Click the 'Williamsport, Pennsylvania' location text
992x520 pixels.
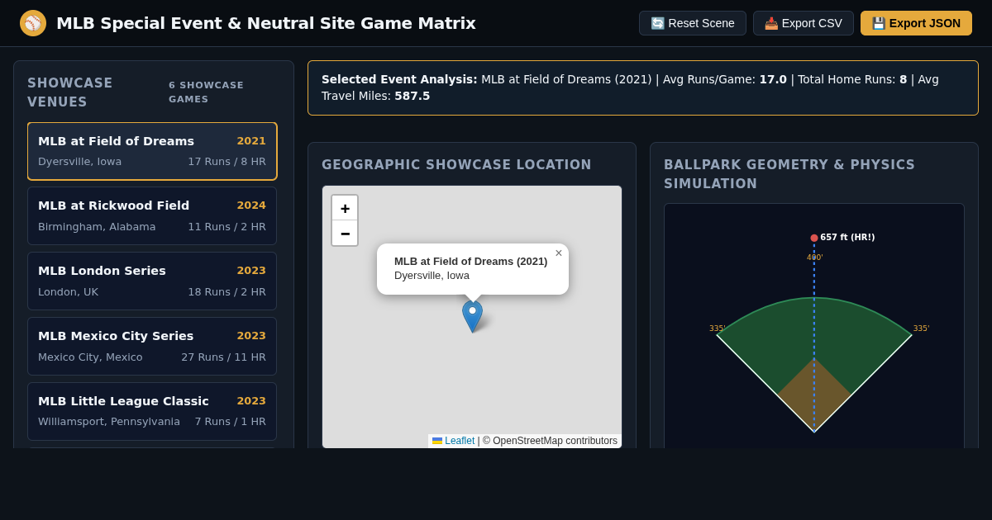pyautogui.click(x=109, y=422)
